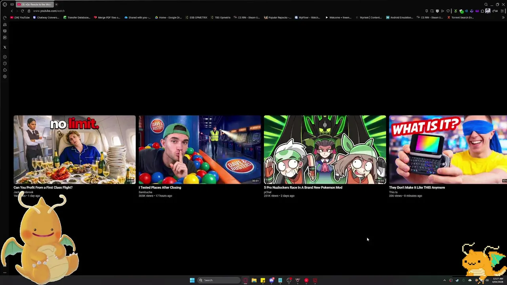
Task: Open the Popular Repacks bookmark
Action: (x=278, y=17)
